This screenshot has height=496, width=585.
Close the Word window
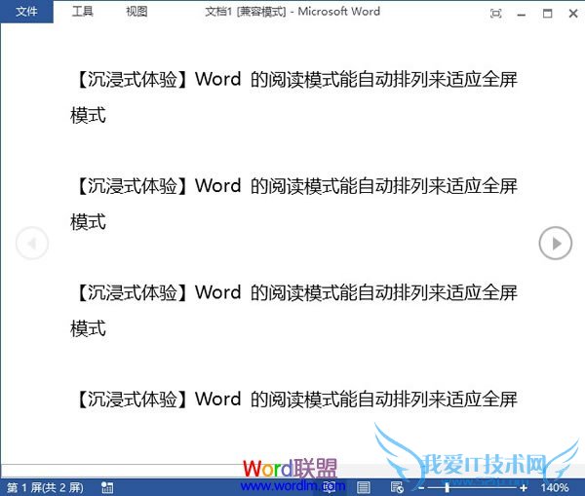(573, 14)
